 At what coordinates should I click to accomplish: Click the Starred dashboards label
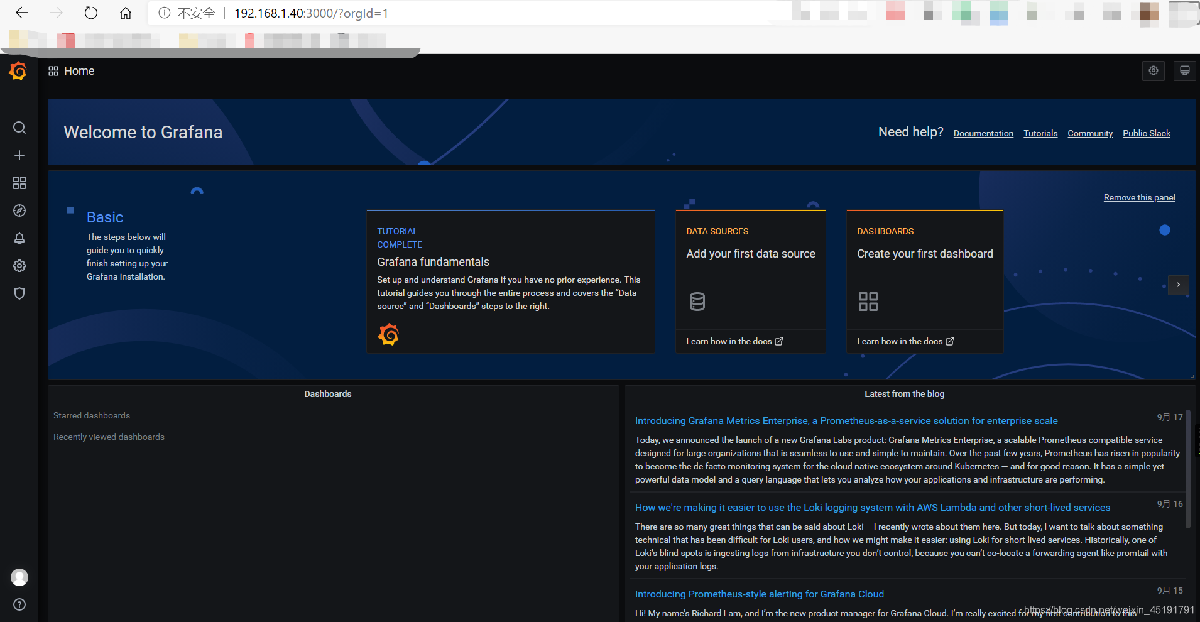click(92, 415)
